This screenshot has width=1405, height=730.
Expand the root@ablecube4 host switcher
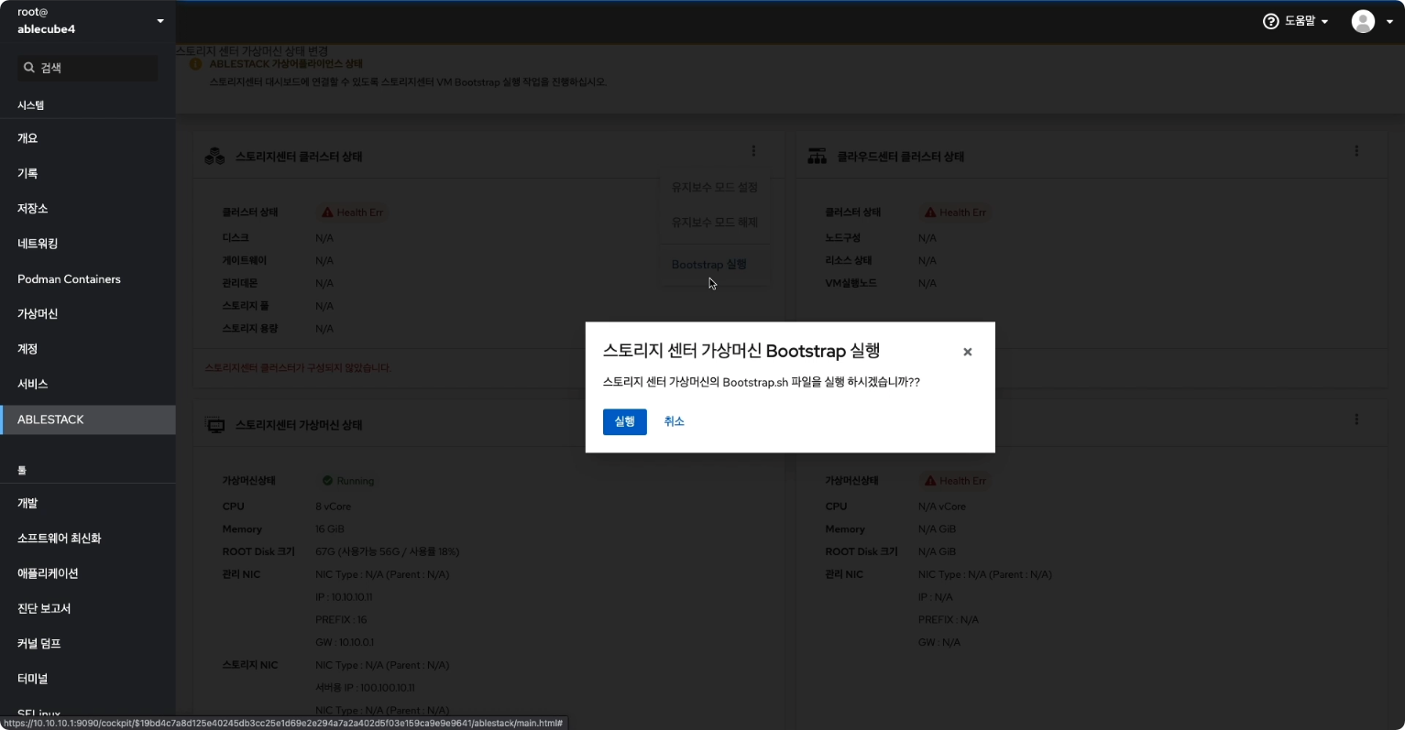point(88,21)
